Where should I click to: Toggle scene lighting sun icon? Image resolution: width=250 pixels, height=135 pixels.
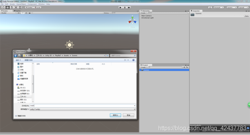(x=23, y=13)
